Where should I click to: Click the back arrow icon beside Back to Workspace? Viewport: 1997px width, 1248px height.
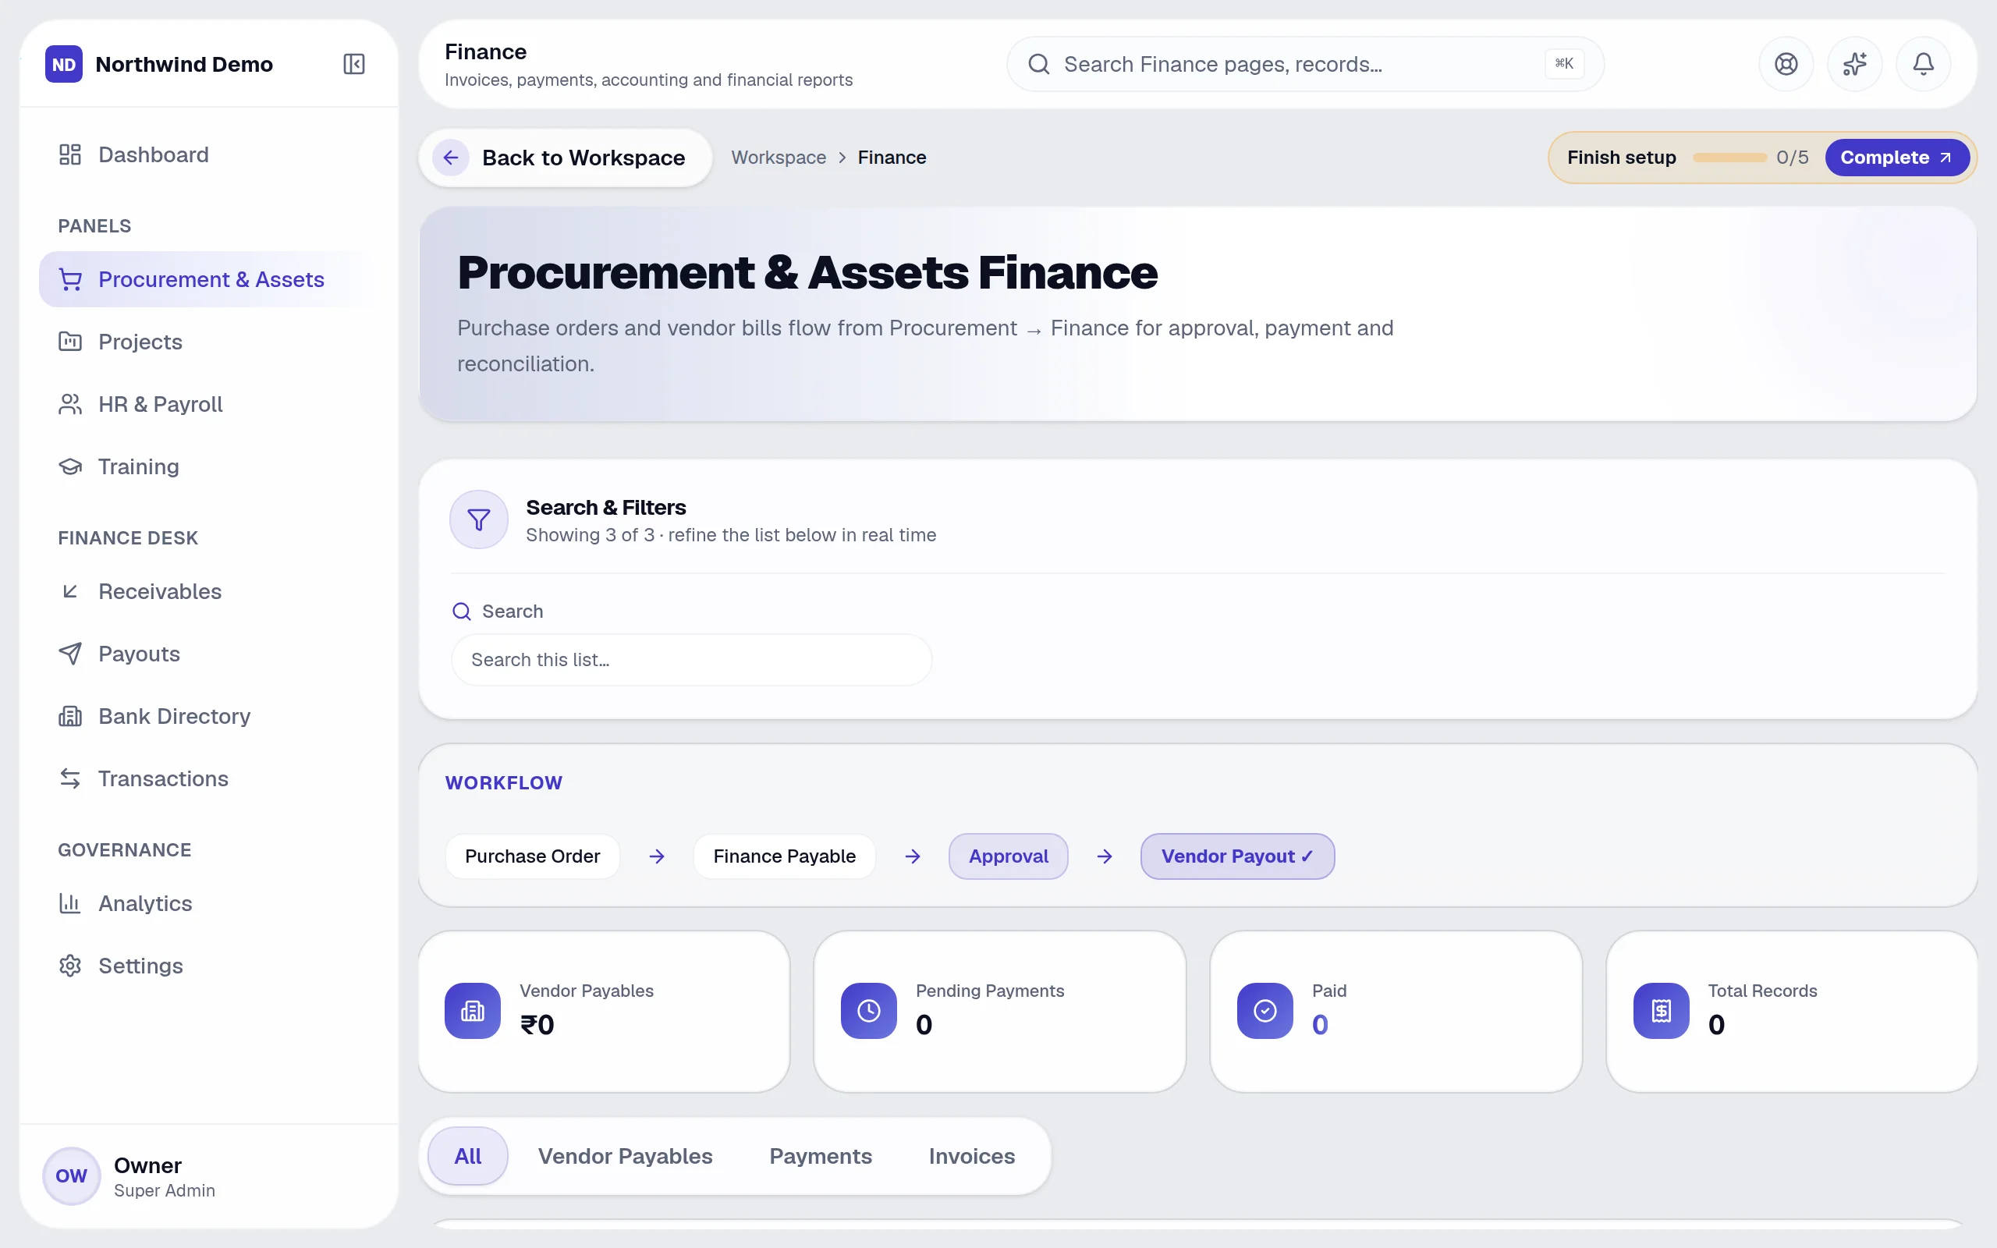451,158
